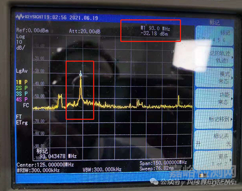Toggle marker table 开 option
This screenshot has height=191, width=242.
198,143
